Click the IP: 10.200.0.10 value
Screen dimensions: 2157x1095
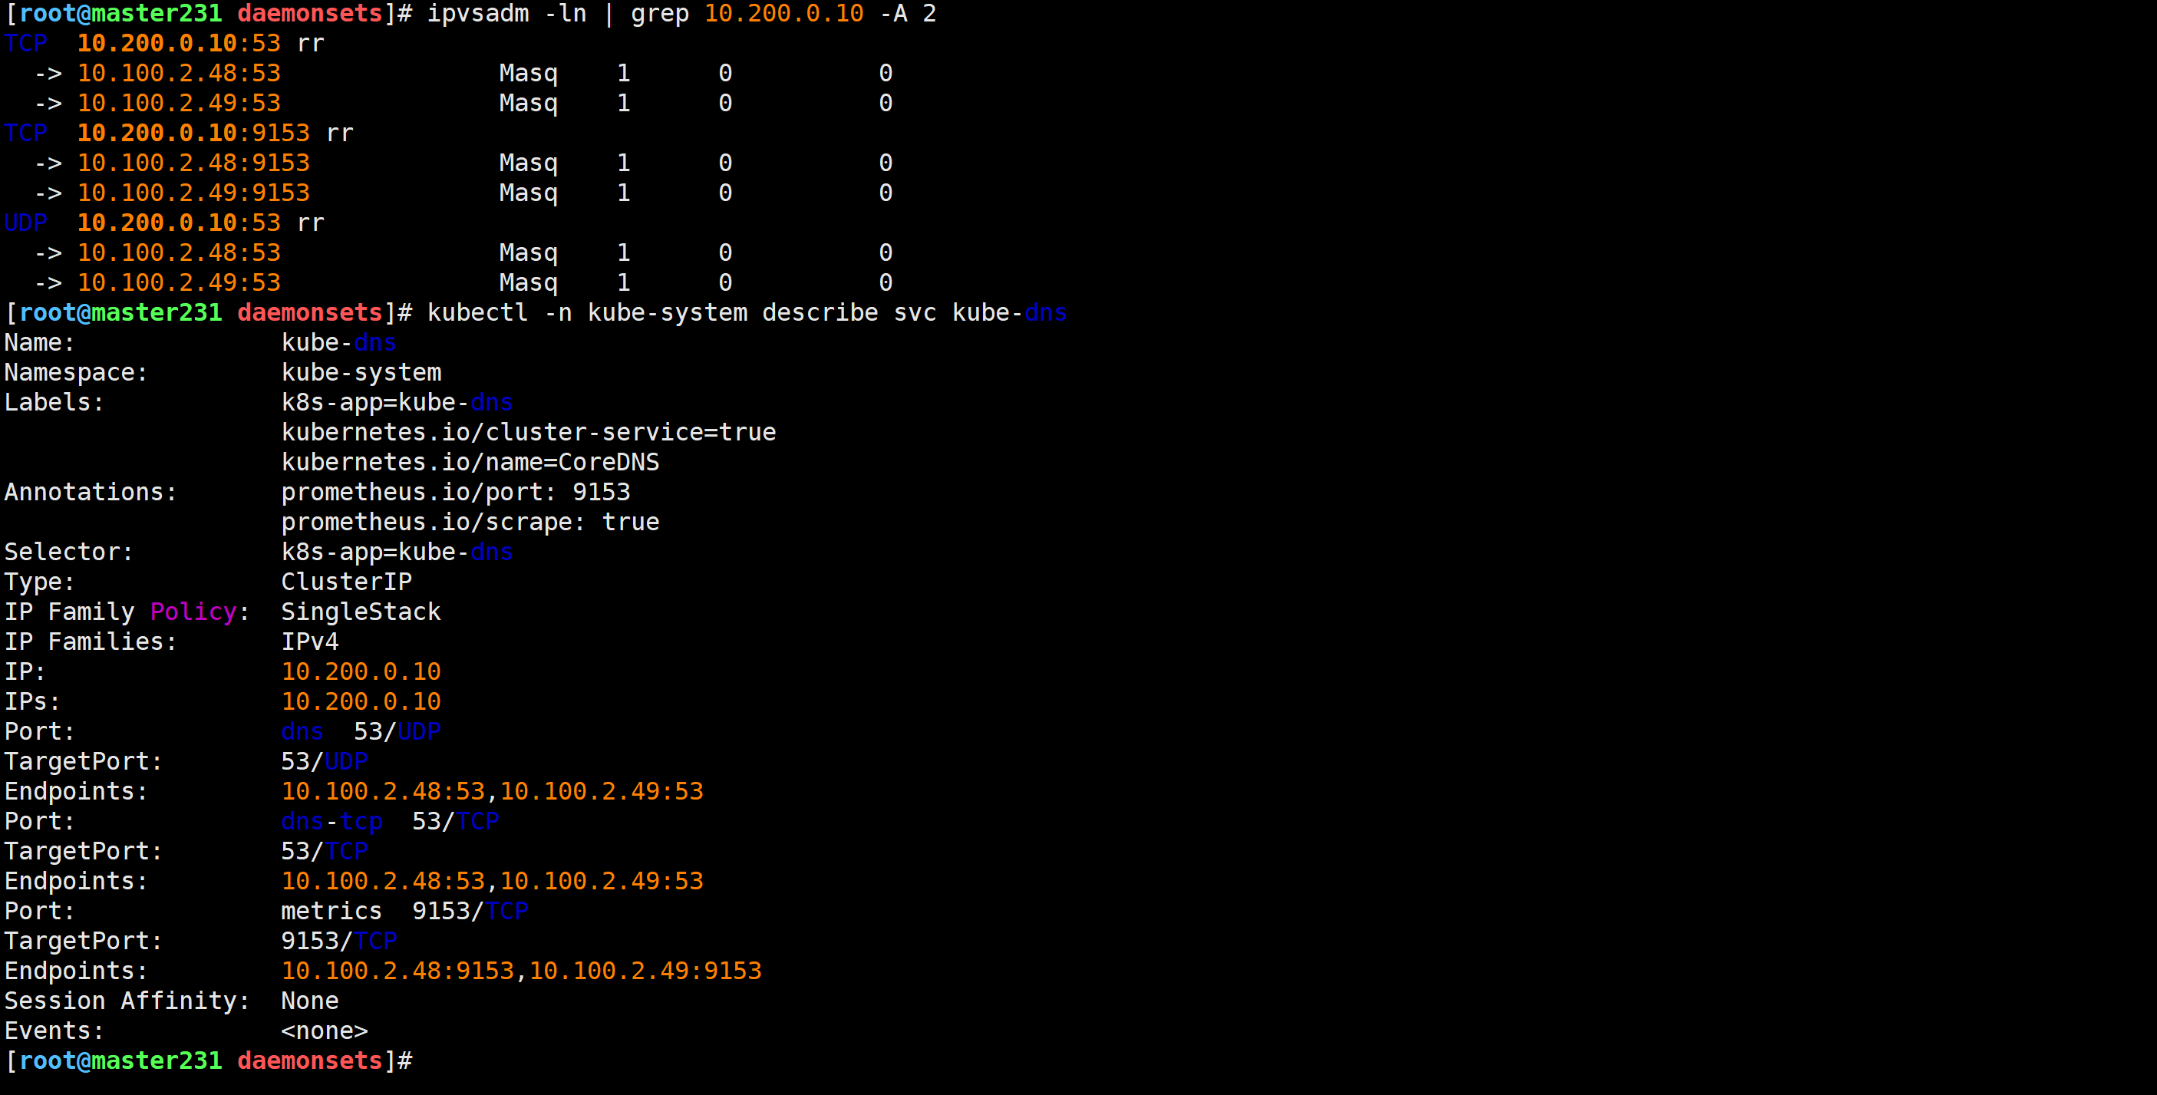(361, 672)
